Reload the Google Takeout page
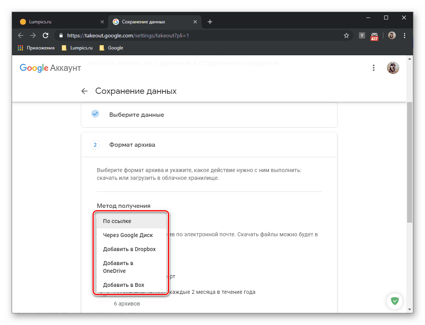The height and width of the screenshot is (325, 425). 45,35
